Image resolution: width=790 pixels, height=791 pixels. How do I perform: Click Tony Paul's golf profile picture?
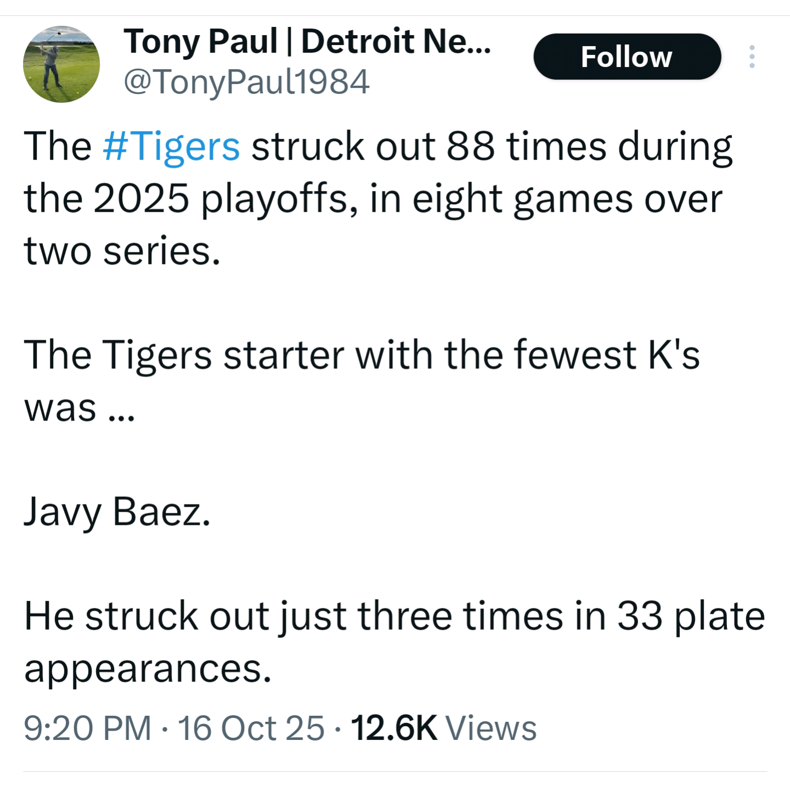(61, 64)
